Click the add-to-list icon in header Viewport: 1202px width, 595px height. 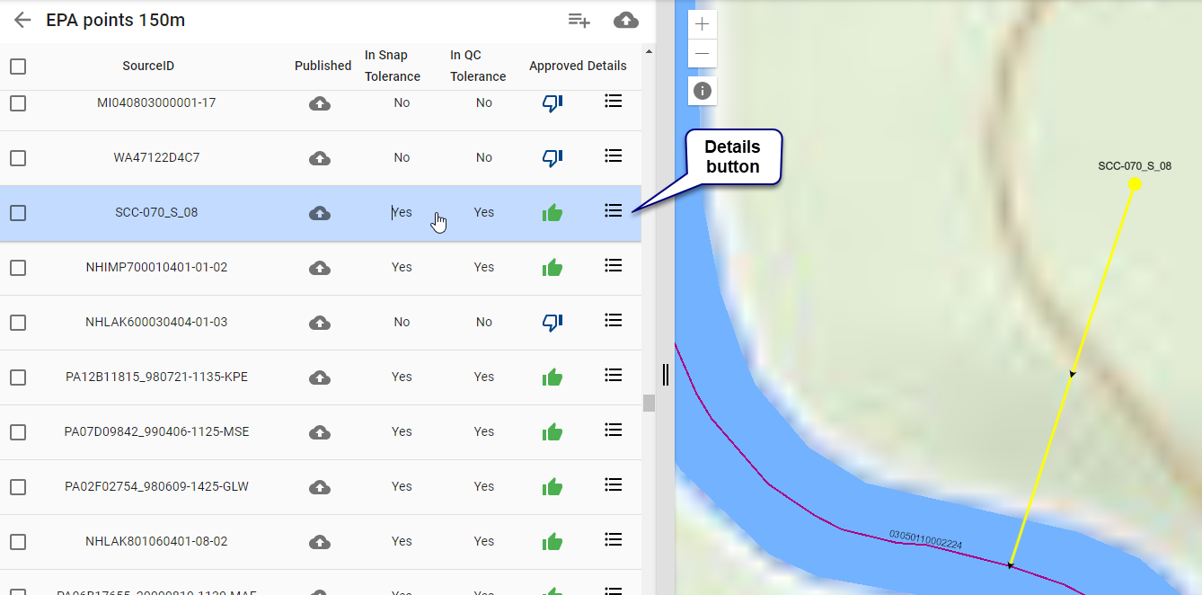(579, 20)
